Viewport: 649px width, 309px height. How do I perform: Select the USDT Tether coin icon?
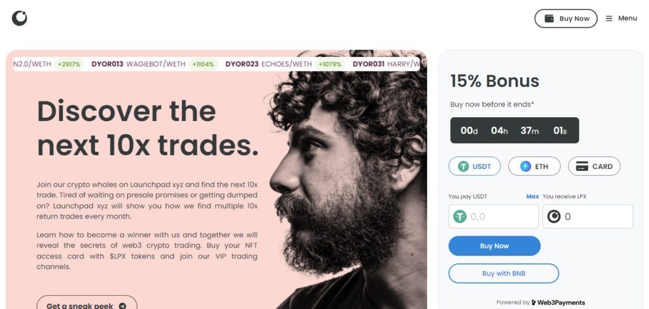tap(463, 167)
